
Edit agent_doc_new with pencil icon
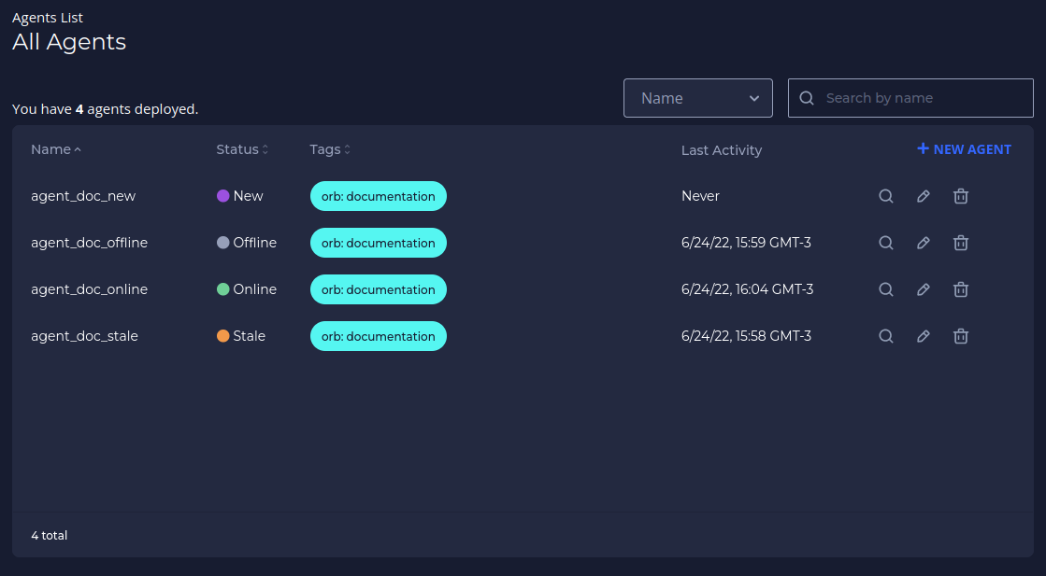924,196
